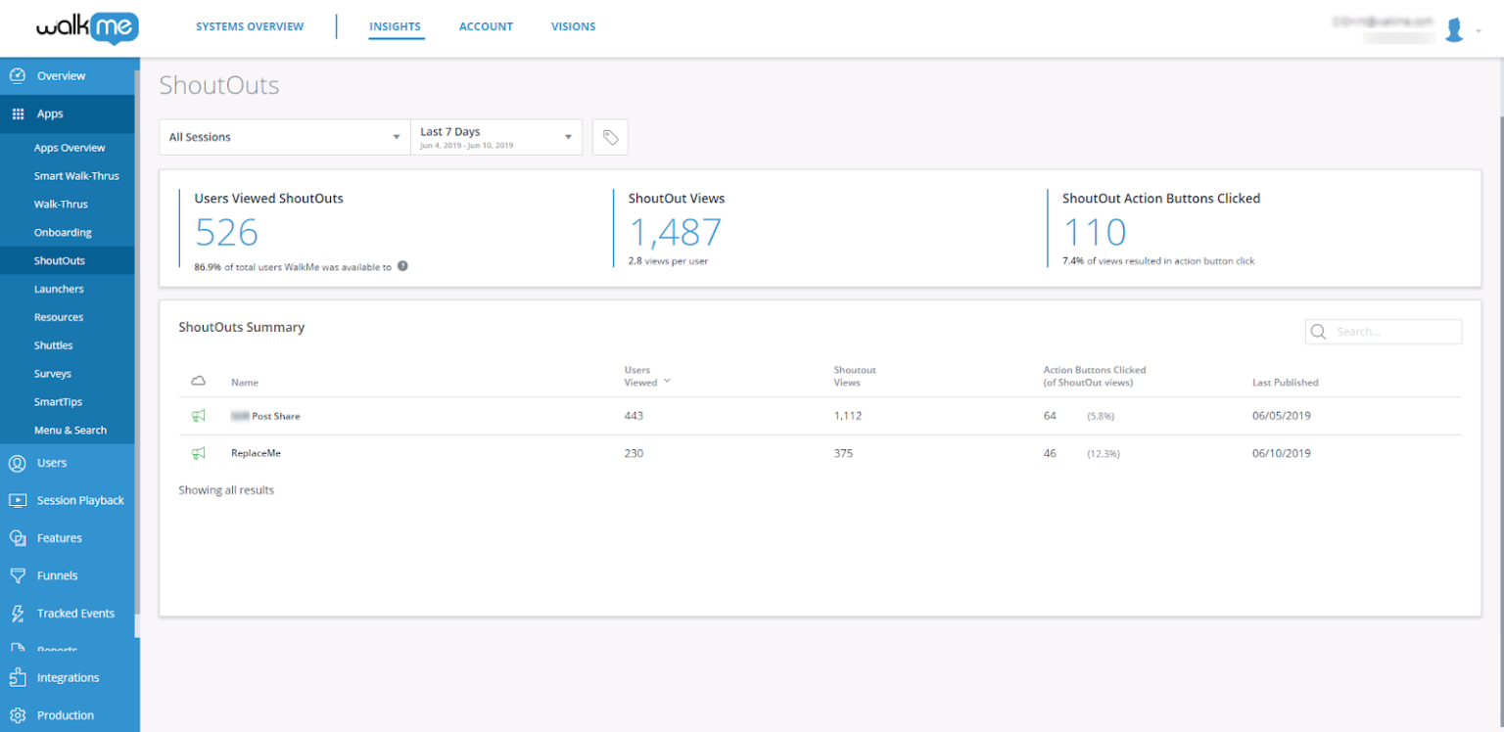Click the Integrations plug icon
Viewport: 1504px width, 732px height.
pyautogui.click(x=18, y=677)
